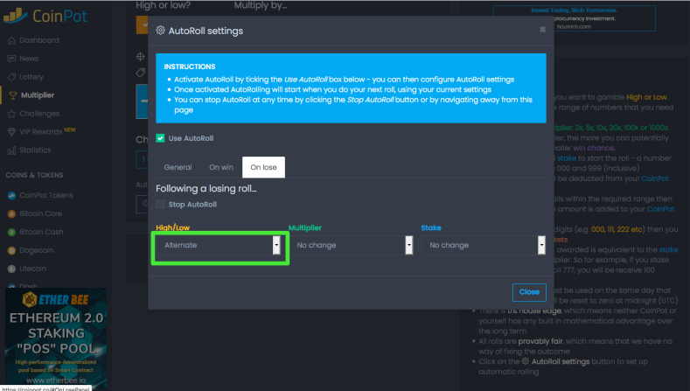The width and height of the screenshot is (690, 391).
Task: Click the Lottery ticket icon
Action: pos(12,77)
